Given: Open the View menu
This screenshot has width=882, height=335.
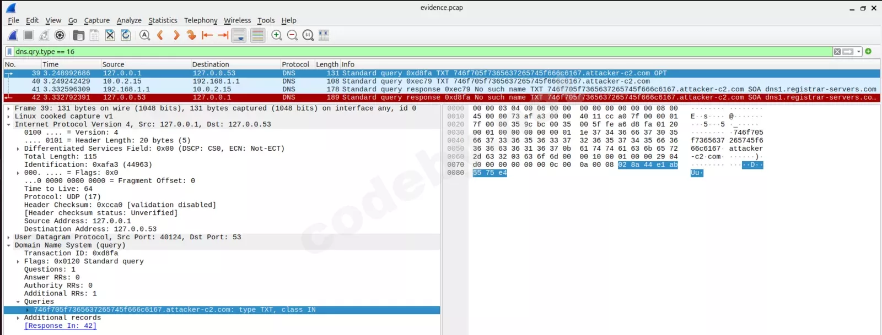Looking at the screenshot, I should pos(53,20).
